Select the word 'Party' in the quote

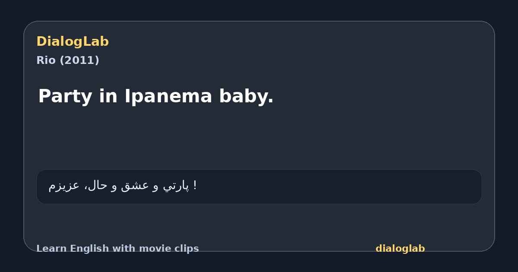point(66,96)
